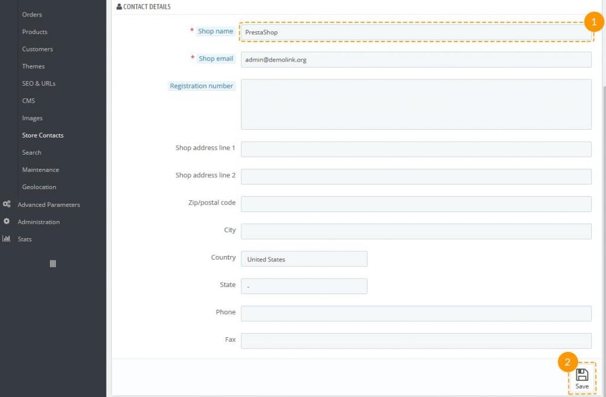Click the Registration number text area
Viewport: 606px width, 397px height.
(x=415, y=104)
